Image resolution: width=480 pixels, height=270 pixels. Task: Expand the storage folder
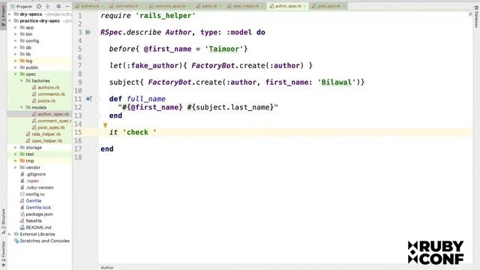pyautogui.click(x=16, y=148)
